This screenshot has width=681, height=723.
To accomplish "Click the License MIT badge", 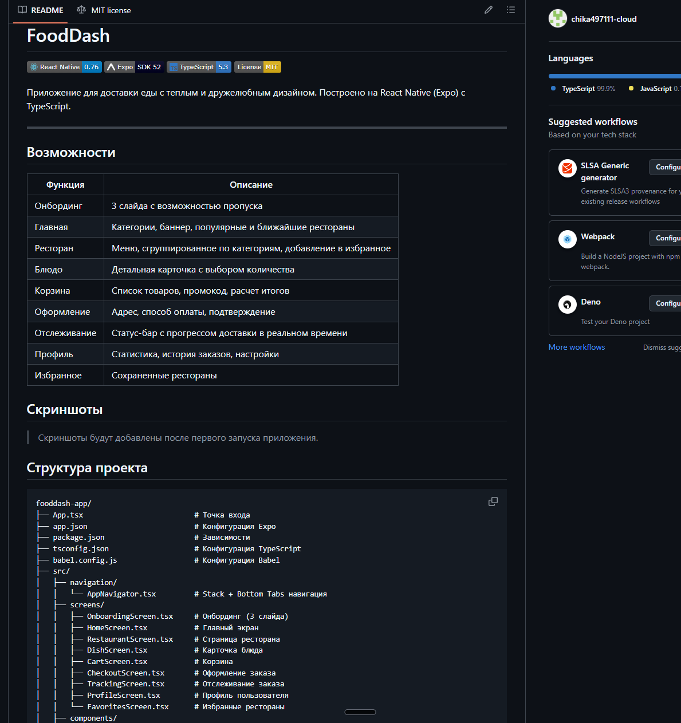I will click(257, 67).
